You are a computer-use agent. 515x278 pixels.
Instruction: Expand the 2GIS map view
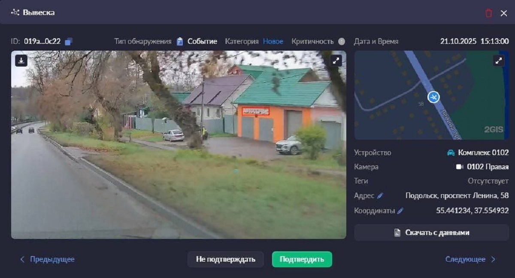pos(499,61)
